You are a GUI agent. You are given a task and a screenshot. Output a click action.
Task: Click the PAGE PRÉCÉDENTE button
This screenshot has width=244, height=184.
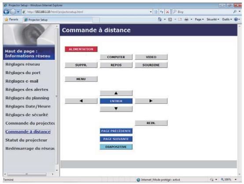[x=116, y=131]
